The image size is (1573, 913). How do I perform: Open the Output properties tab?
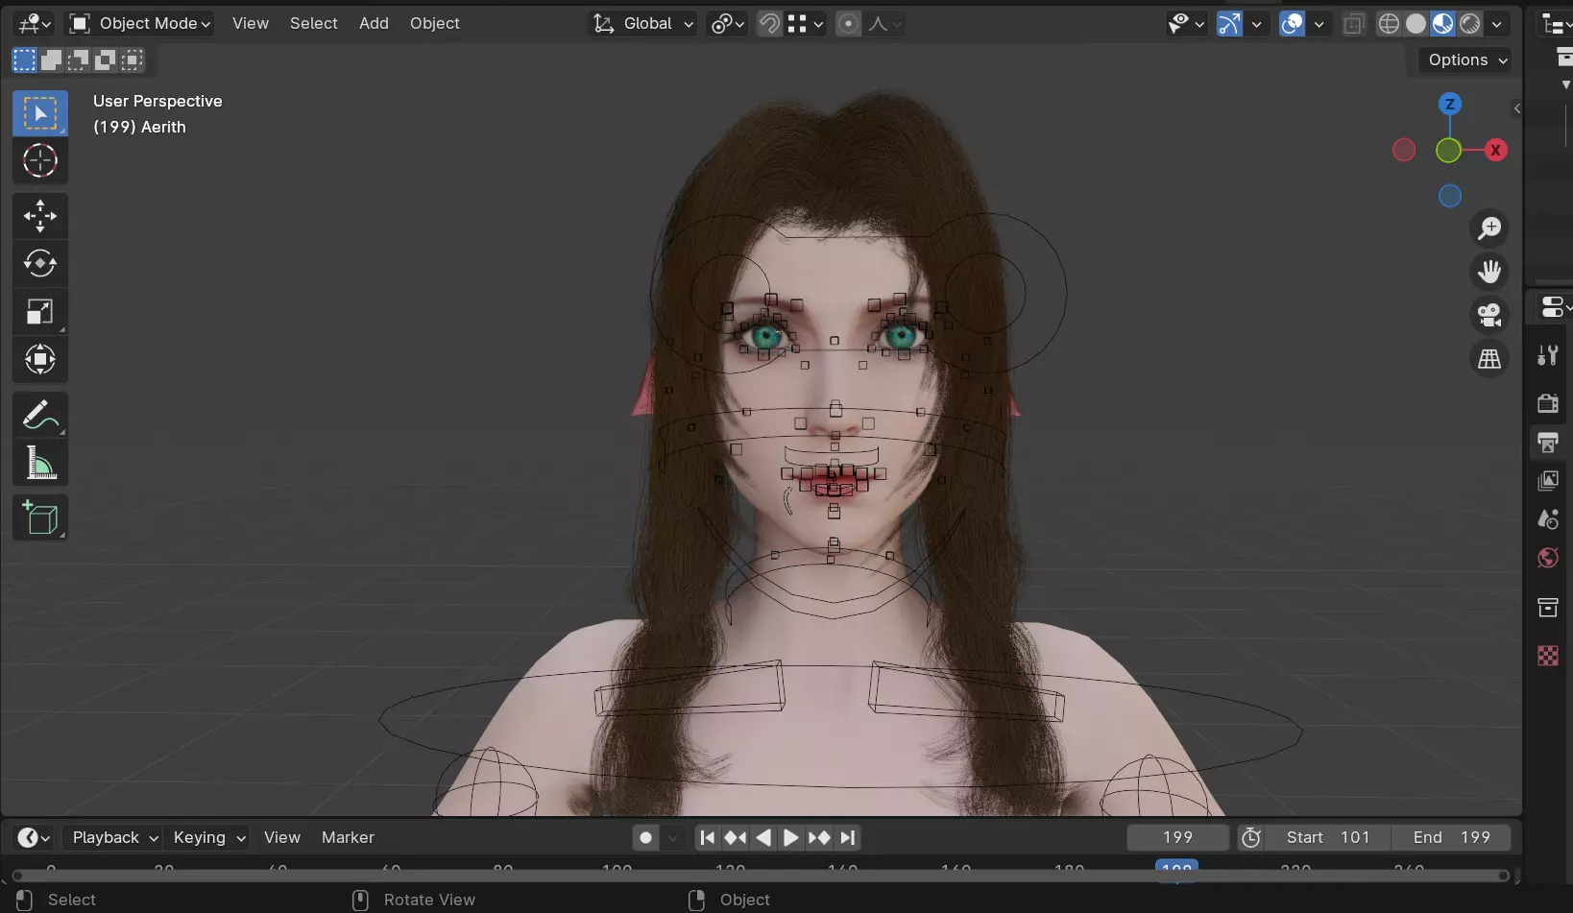pyautogui.click(x=1548, y=442)
